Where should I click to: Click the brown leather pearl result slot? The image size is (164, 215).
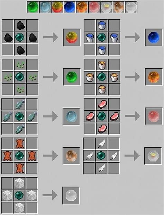(x=71, y=156)
